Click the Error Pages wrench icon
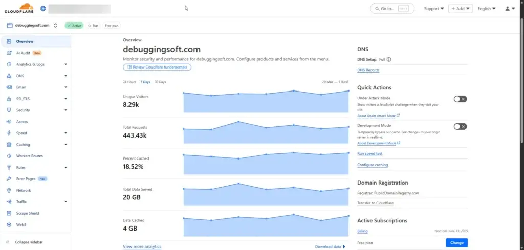This screenshot has height=250, width=524. [9, 179]
